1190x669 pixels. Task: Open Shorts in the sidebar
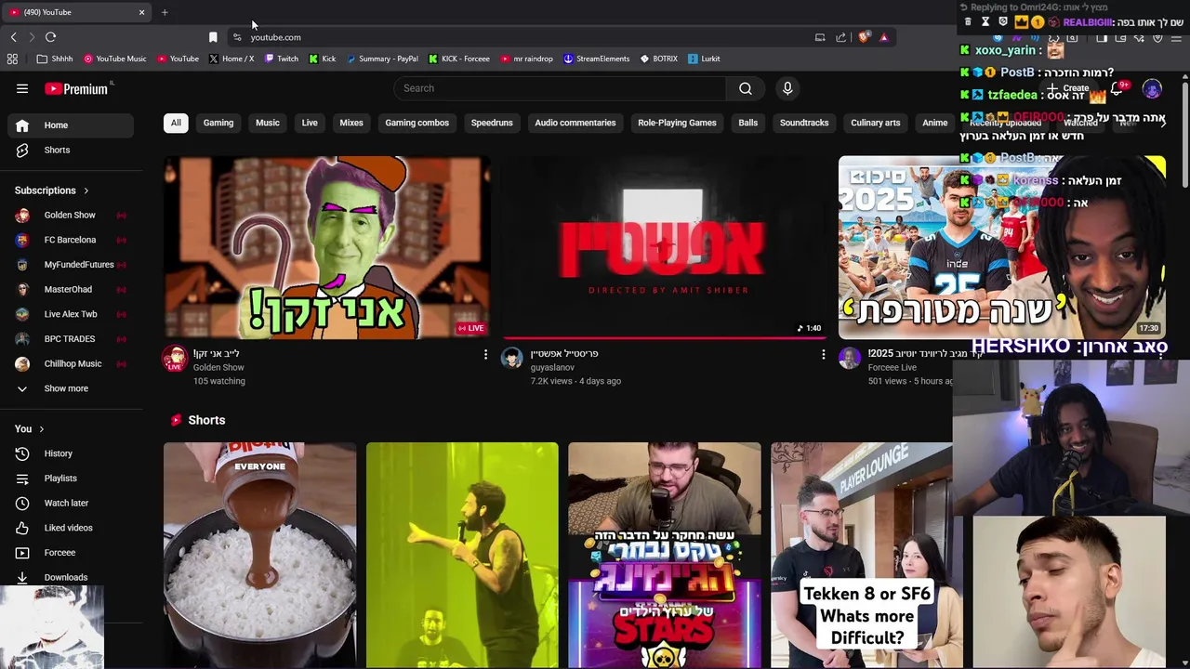tap(71, 150)
